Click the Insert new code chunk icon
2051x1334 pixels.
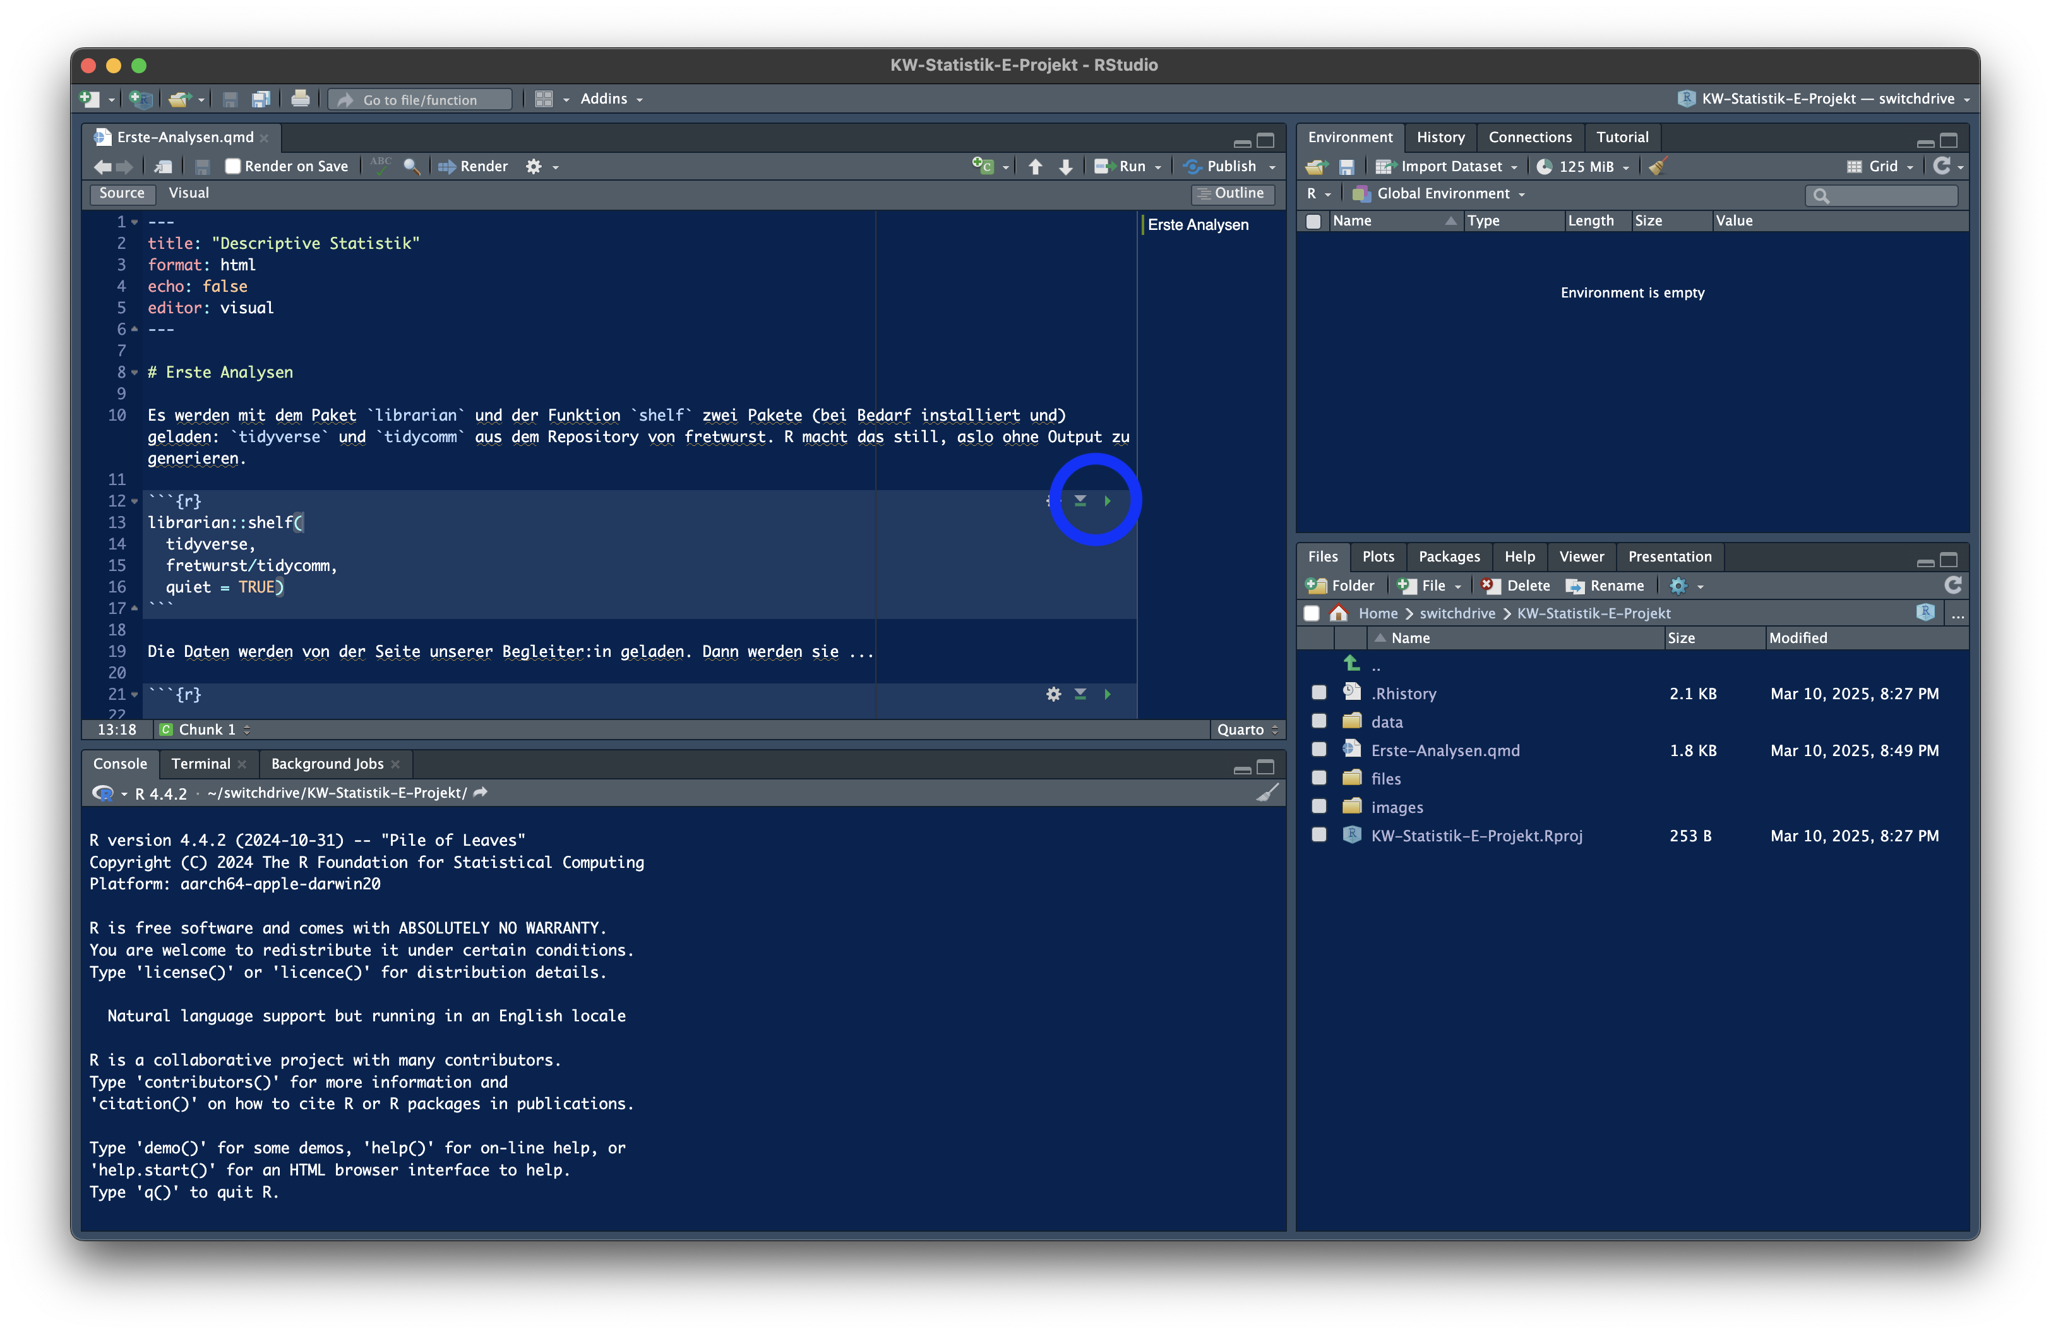(x=983, y=165)
